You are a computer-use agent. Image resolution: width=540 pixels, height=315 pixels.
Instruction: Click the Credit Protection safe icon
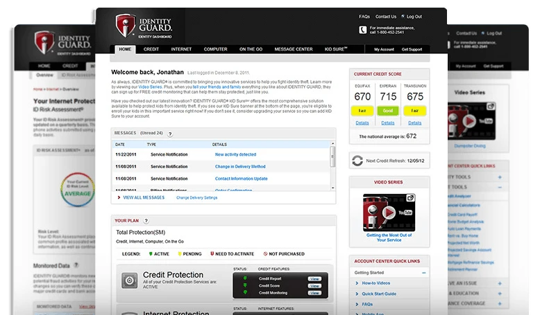coord(130,280)
